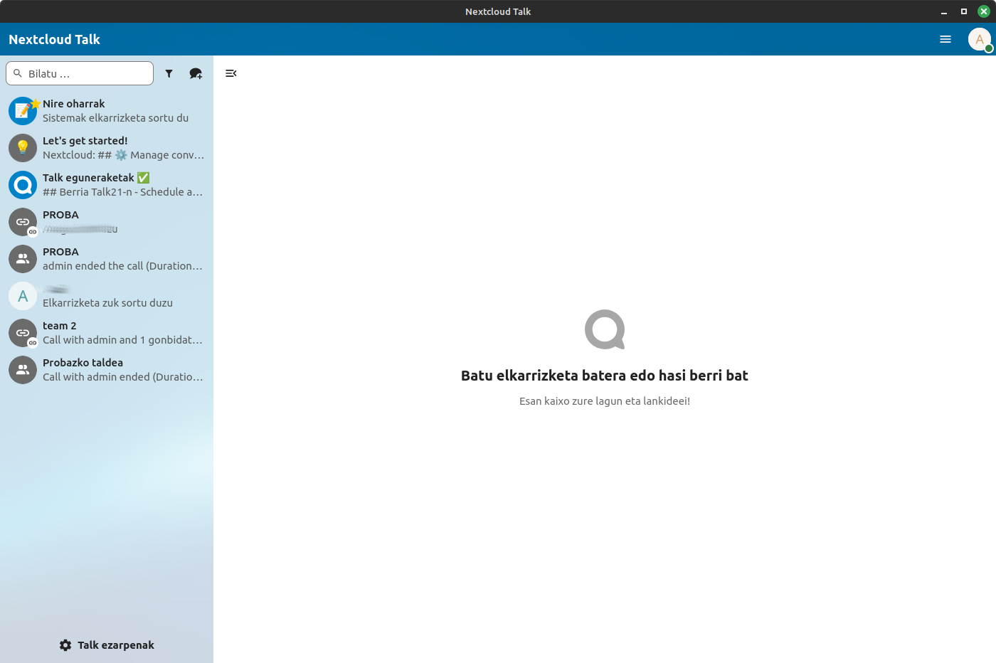Screen dimensions: 996x663
Task: Open PROBA group where admin ended call
Action: tap(121, 259)
